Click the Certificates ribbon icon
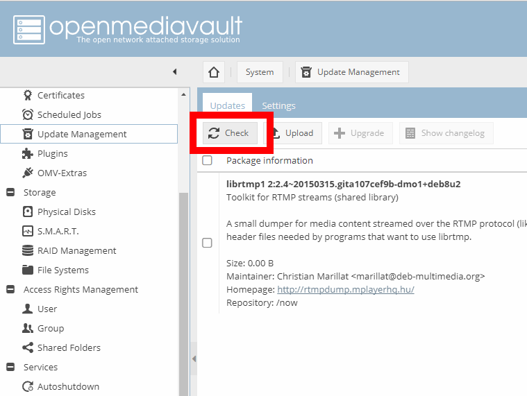Screen dimensions: 527x396 click(28, 95)
